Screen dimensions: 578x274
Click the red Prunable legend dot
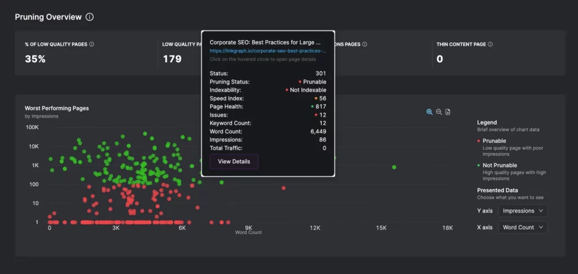click(479, 141)
